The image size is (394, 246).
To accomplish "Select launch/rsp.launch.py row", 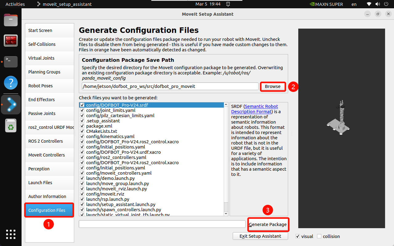I will pyautogui.click(x=108, y=199).
